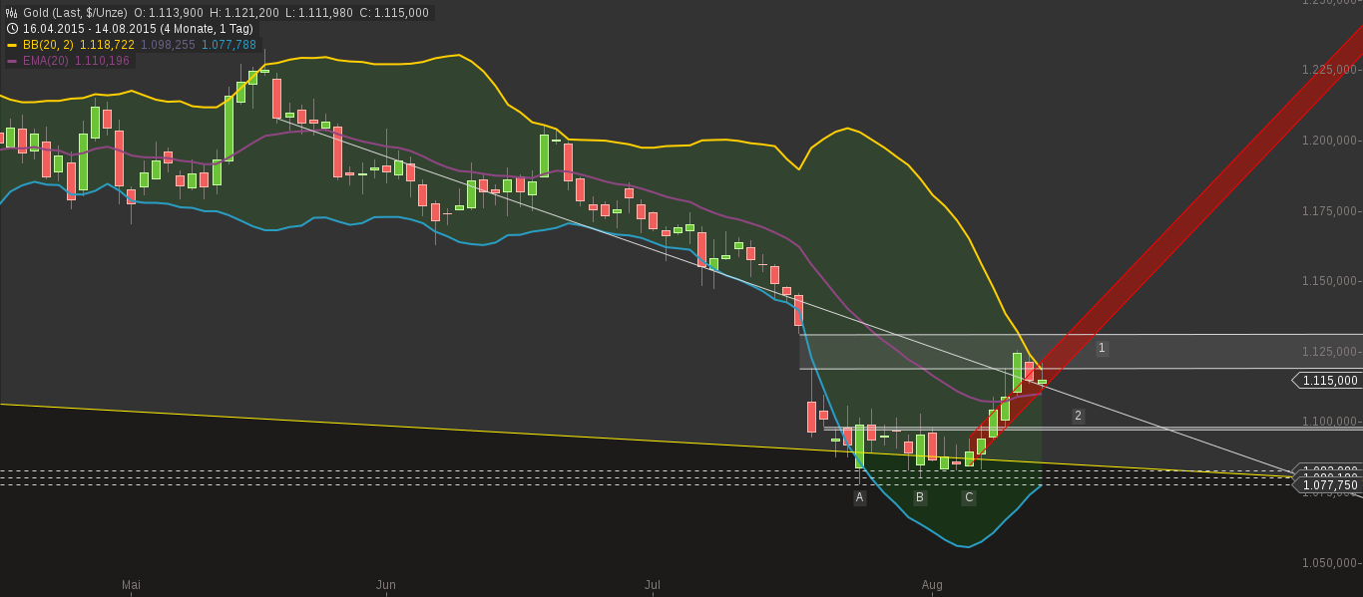Click the wave marker B

coord(920,497)
